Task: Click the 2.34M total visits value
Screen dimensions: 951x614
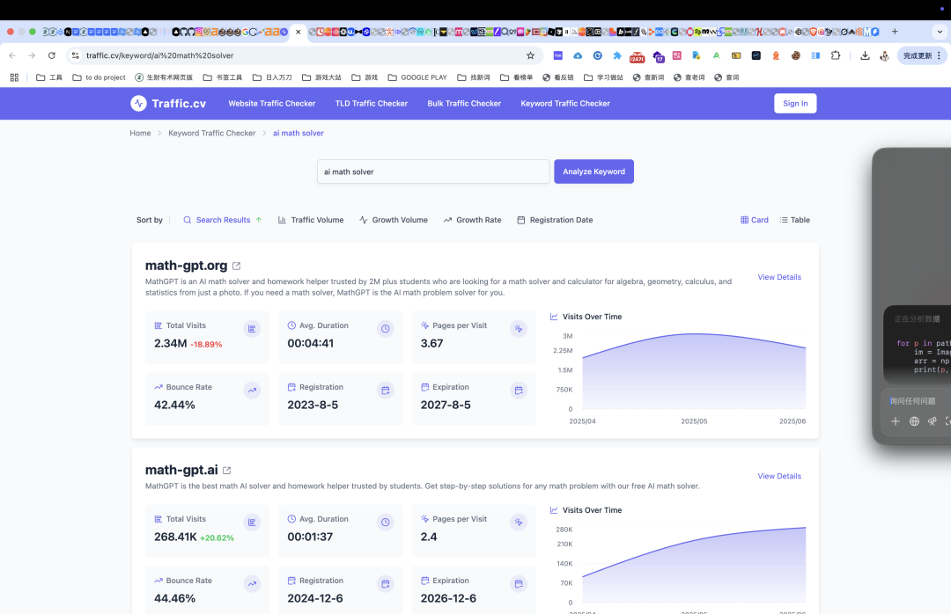Action: pos(171,343)
